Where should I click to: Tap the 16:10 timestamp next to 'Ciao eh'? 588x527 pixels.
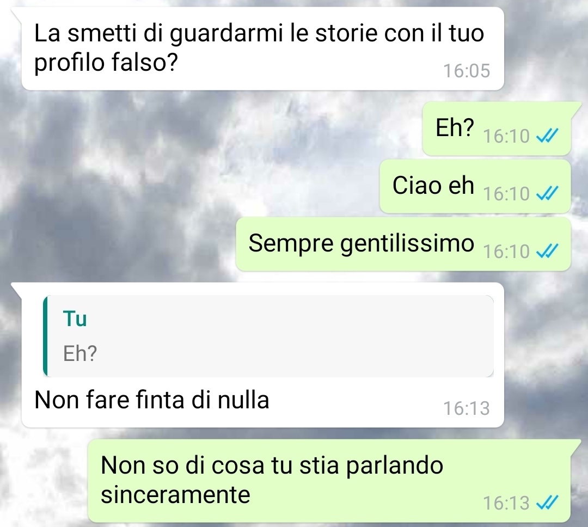click(x=506, y=194)
